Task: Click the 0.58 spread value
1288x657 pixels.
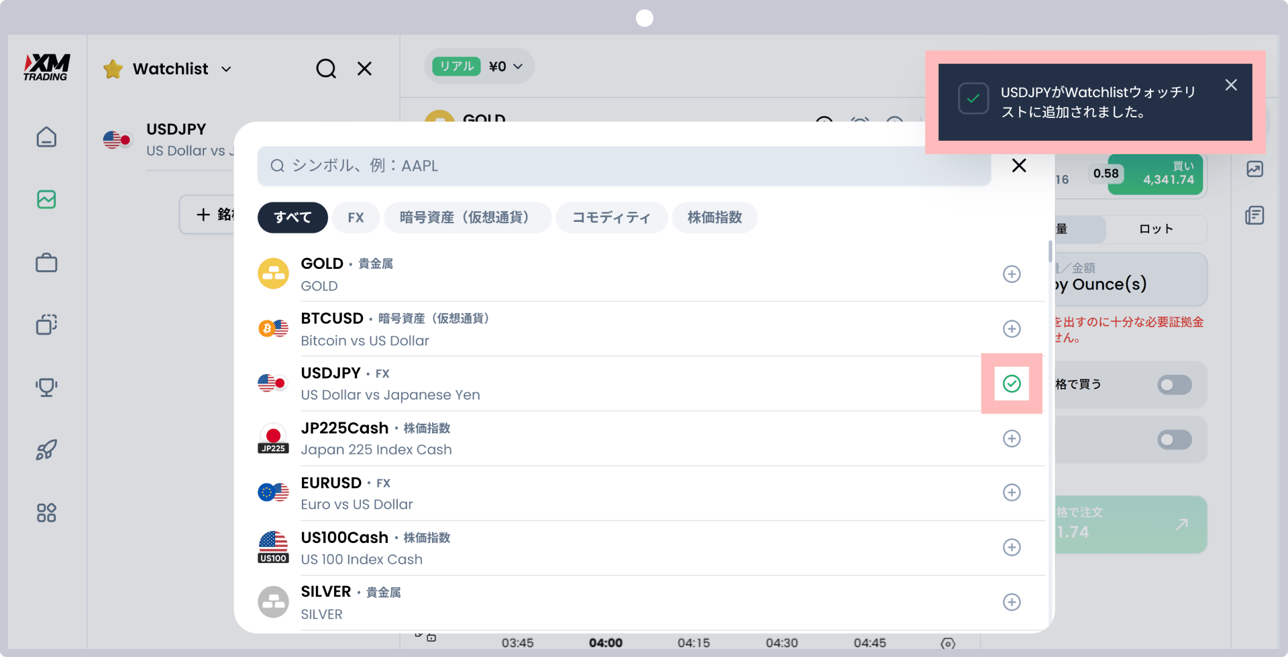Action: click(x=1106, y=174)
